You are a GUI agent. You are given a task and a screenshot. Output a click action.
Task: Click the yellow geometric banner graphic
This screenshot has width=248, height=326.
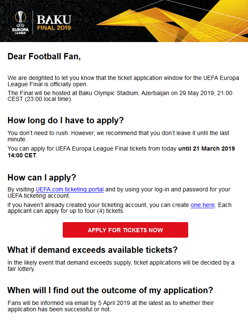click(x=173, y=21)
